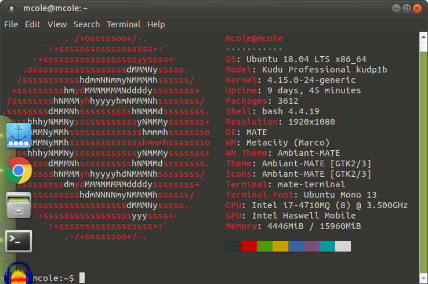Close the terminal window
Image resolution: width=428 pixels, height=284 pixels.
(418, 9)
